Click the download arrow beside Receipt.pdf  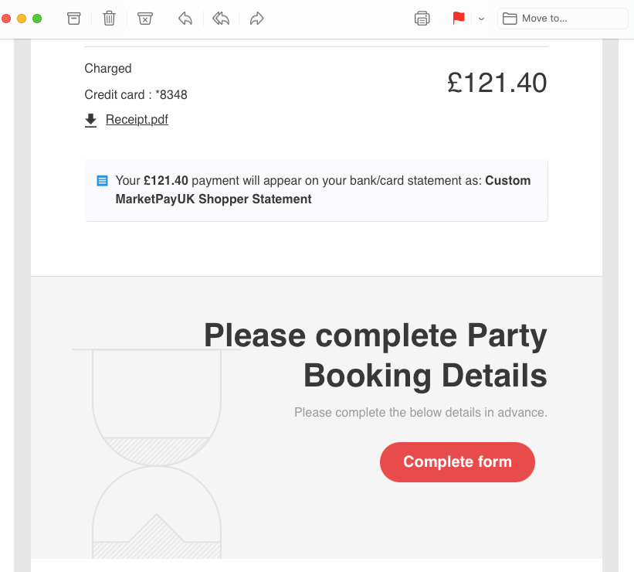point(90,121)
